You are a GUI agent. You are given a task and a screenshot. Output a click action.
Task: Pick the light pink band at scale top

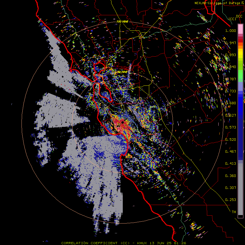pos(240,29)
